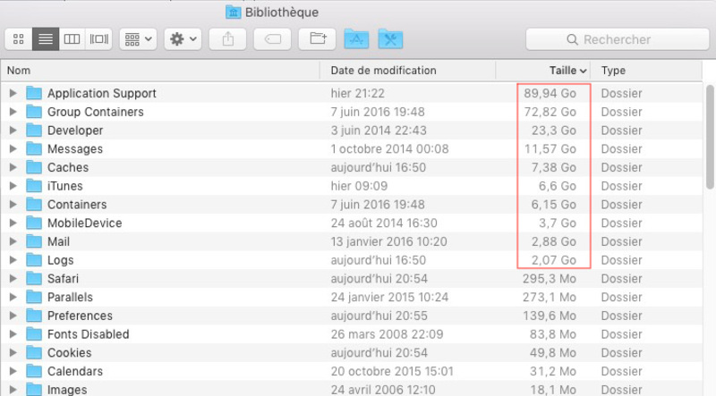Switch to Cover Flow view
This screenshot has height=396, width=716.
99,39
